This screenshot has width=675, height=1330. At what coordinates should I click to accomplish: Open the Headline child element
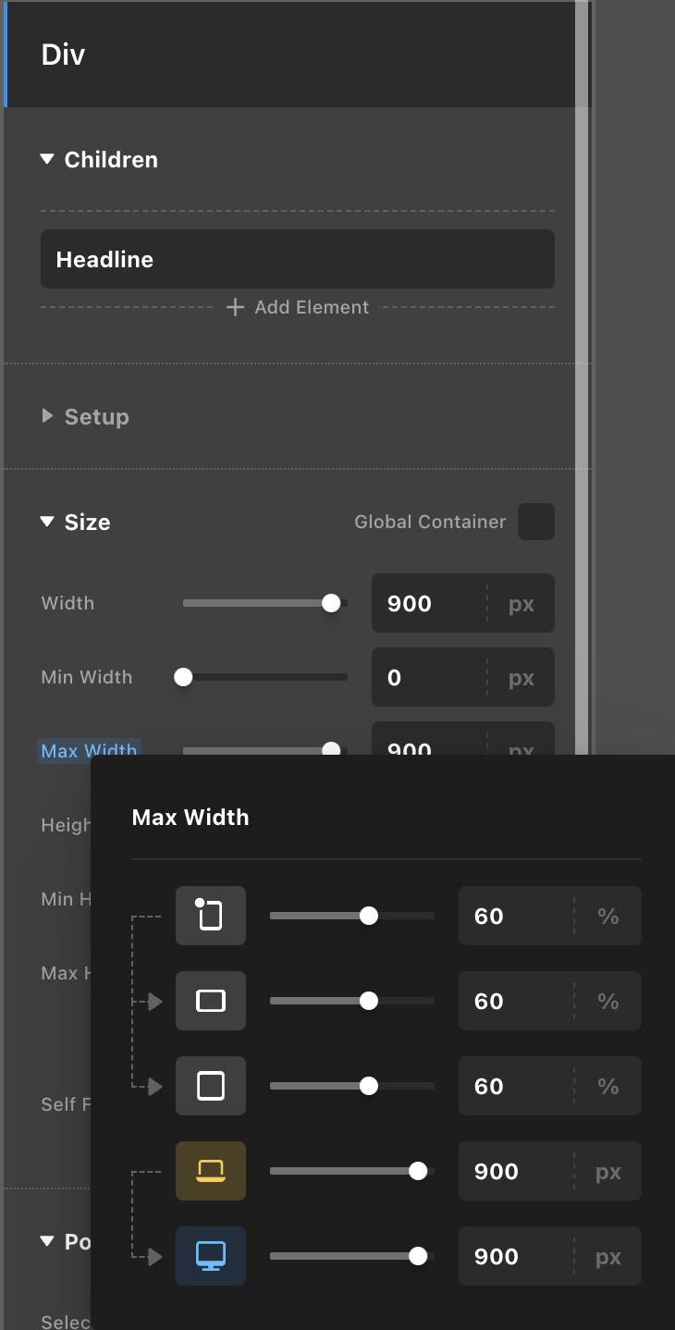click(x=297, y=259)
